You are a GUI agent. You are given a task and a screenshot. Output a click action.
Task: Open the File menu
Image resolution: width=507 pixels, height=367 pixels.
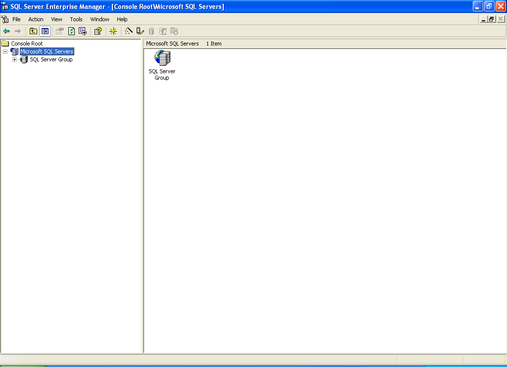pos(16,19)
